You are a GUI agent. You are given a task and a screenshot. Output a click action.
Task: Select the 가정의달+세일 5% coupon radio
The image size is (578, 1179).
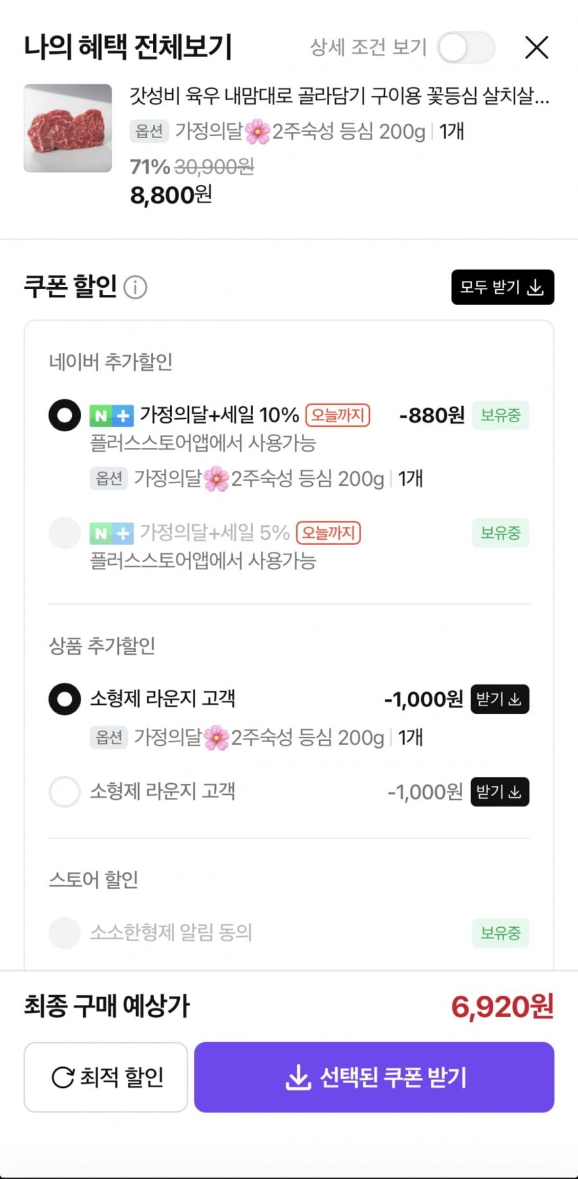tap(65, 533)
